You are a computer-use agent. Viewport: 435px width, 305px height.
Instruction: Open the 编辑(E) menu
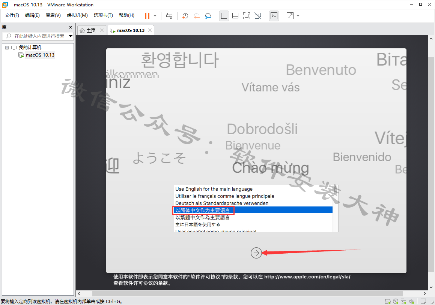[32, 15]
